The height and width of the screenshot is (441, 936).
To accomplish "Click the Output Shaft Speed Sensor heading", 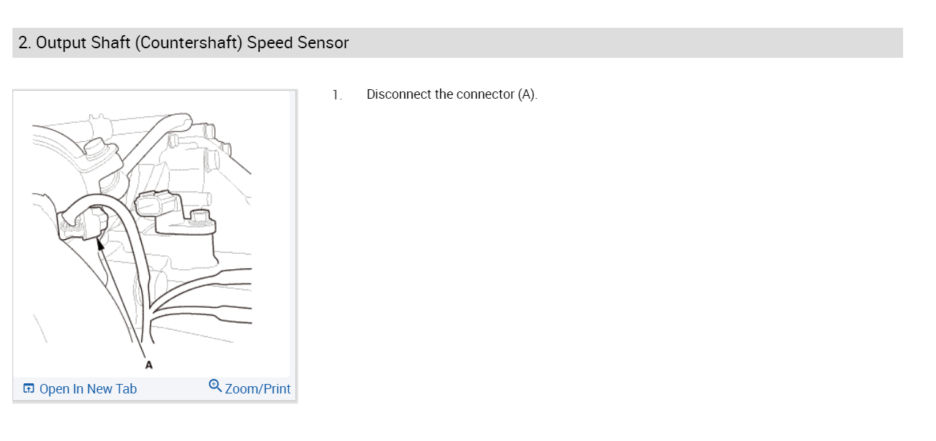I will click(x=184, y=43).
